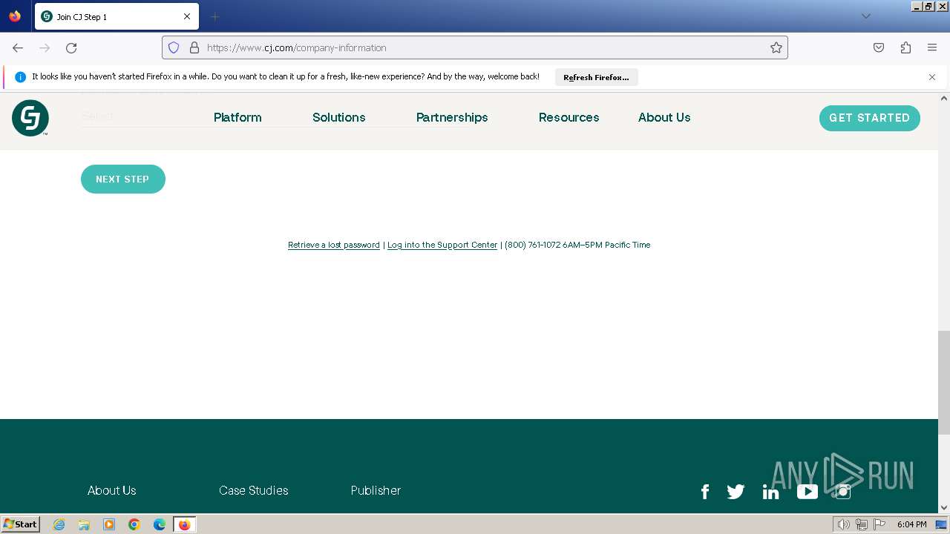The height and width of the screenshot is (534, 950).
Task: Click the network tray icon
Action: pos(862,524)
